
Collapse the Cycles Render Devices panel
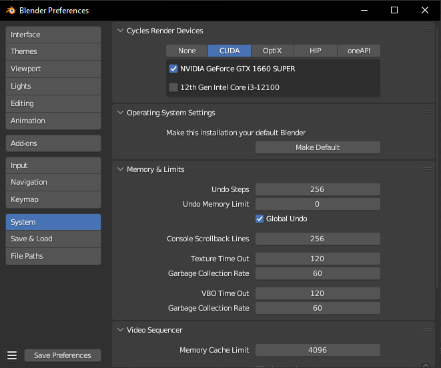pyautogui.click(x=120, y=31)
